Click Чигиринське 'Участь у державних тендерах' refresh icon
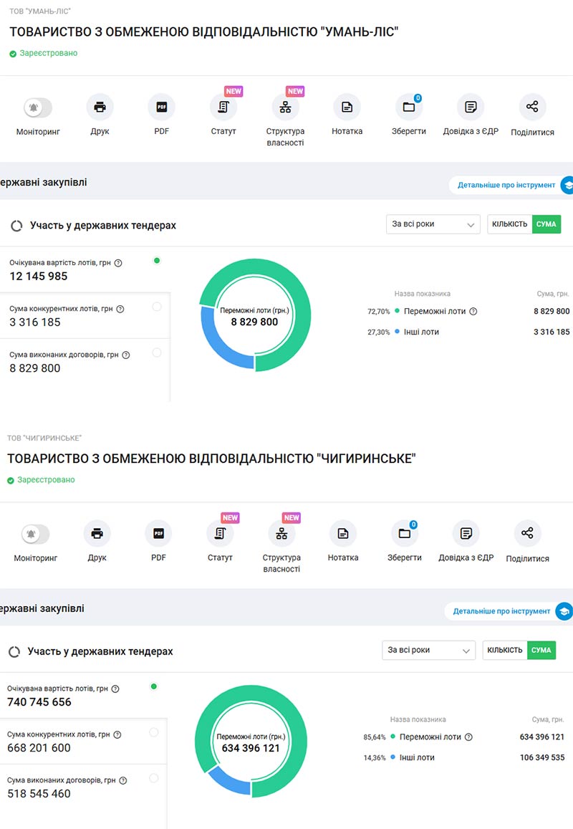Screen dimensions: 573x829 coord(14,652)
